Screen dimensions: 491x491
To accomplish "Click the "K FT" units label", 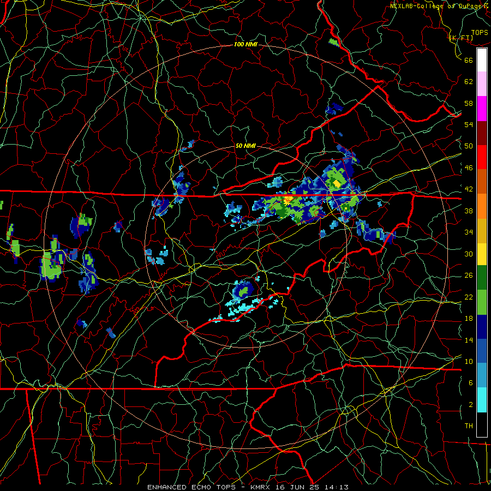I will (x=461, y=38).
